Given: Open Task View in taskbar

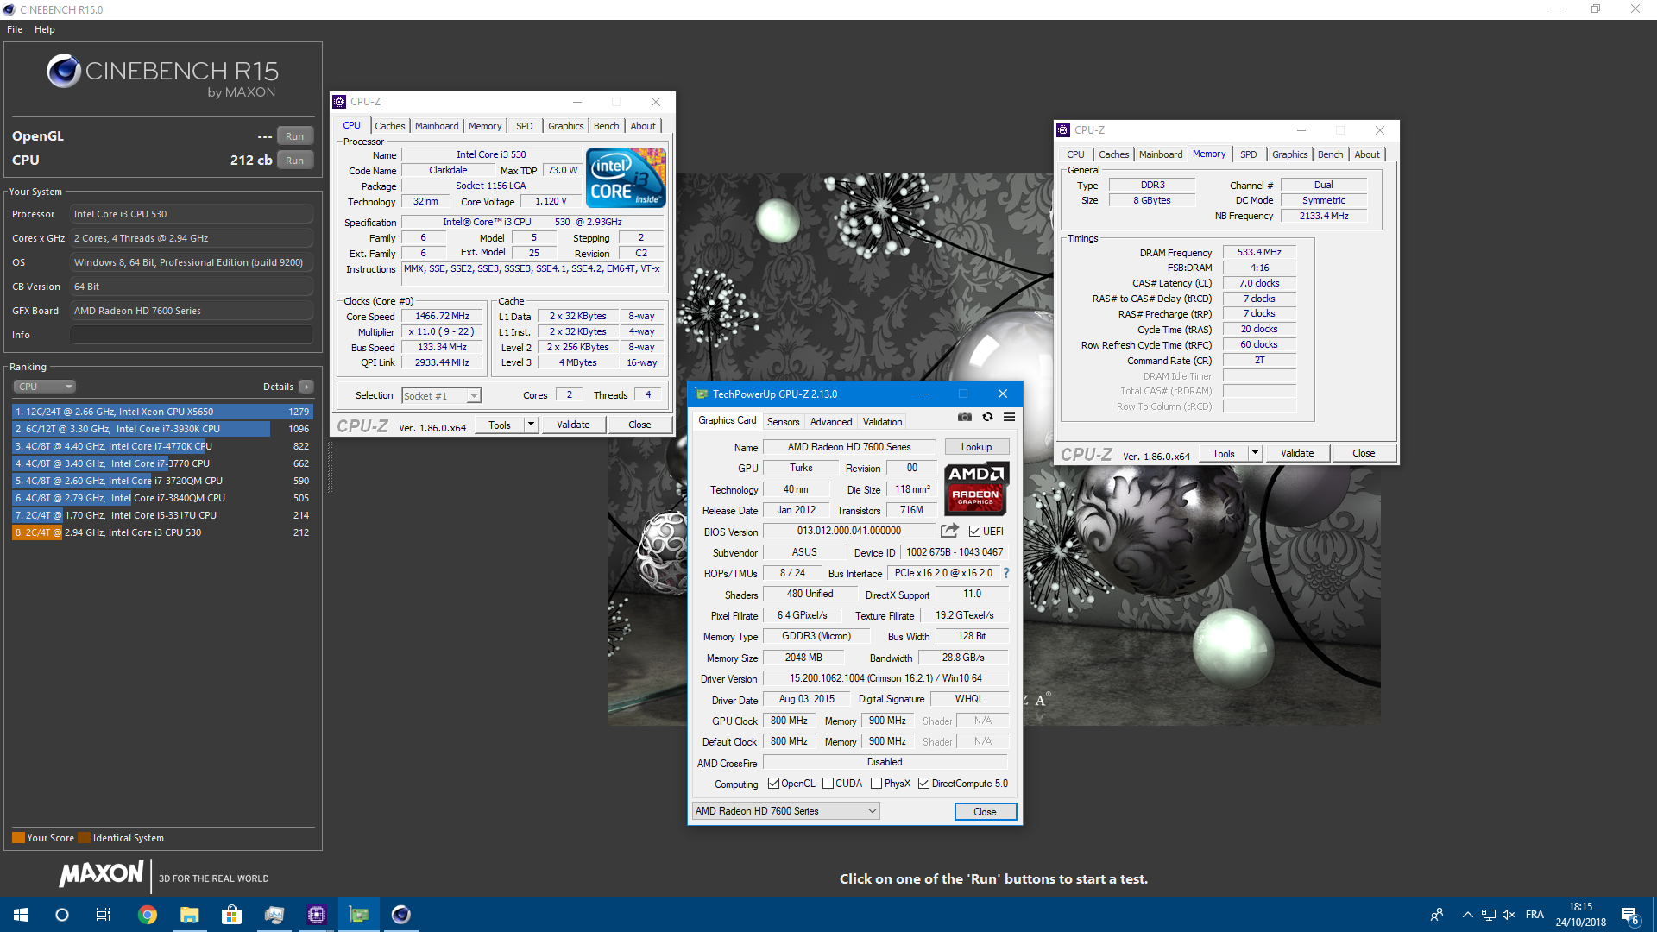Looking at the screenshot, I should tap(104, 915).
